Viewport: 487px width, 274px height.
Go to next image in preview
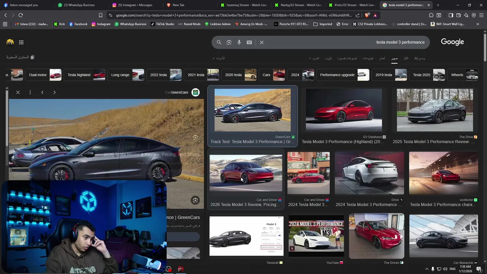tap(54, 92)
